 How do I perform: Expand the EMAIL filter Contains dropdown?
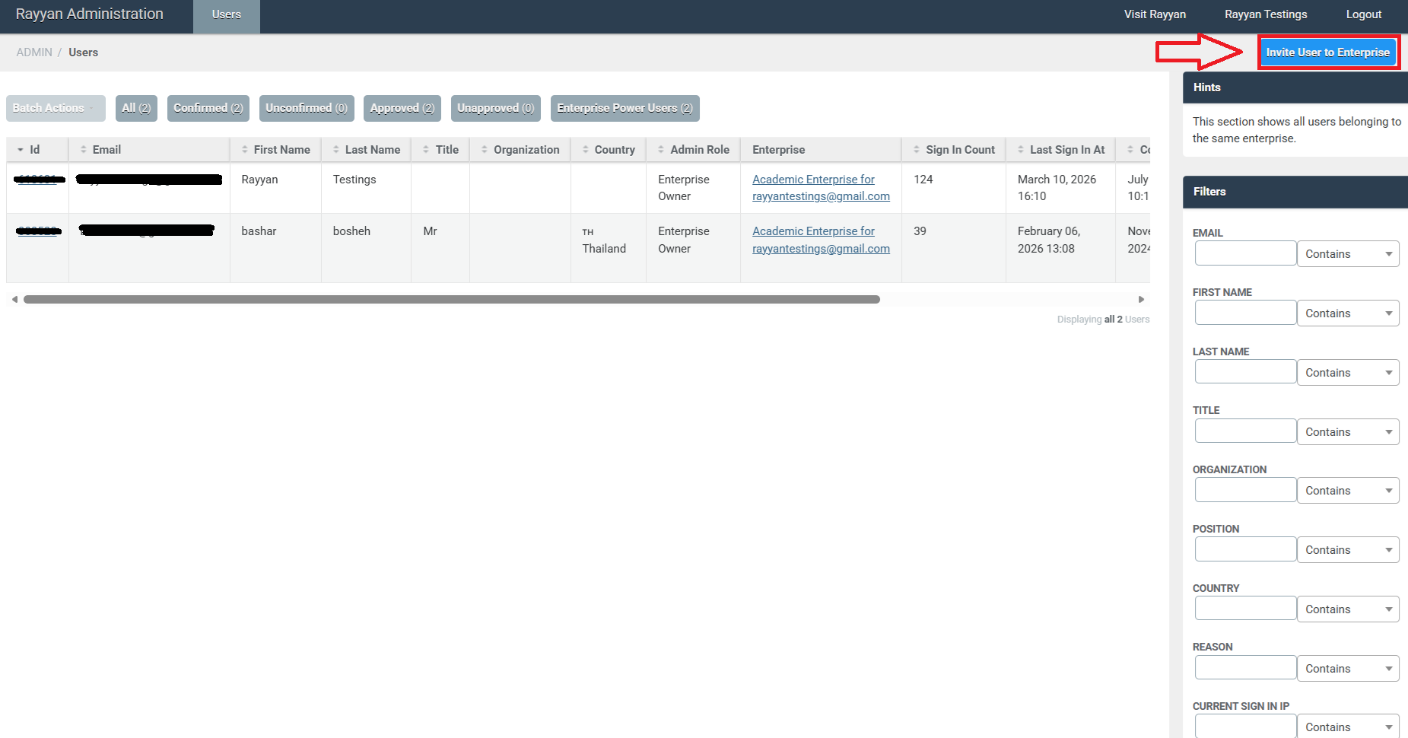pos(1347,254)
